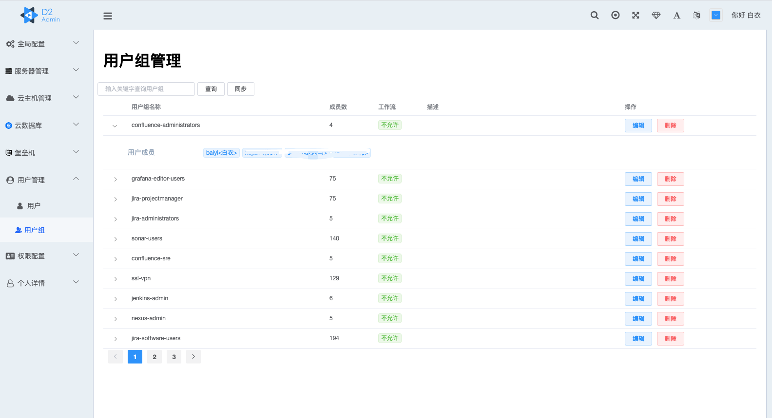This screenshot has height=418, width=772.
Task: Delete the nexus-admin group
Action: [671, 319]
